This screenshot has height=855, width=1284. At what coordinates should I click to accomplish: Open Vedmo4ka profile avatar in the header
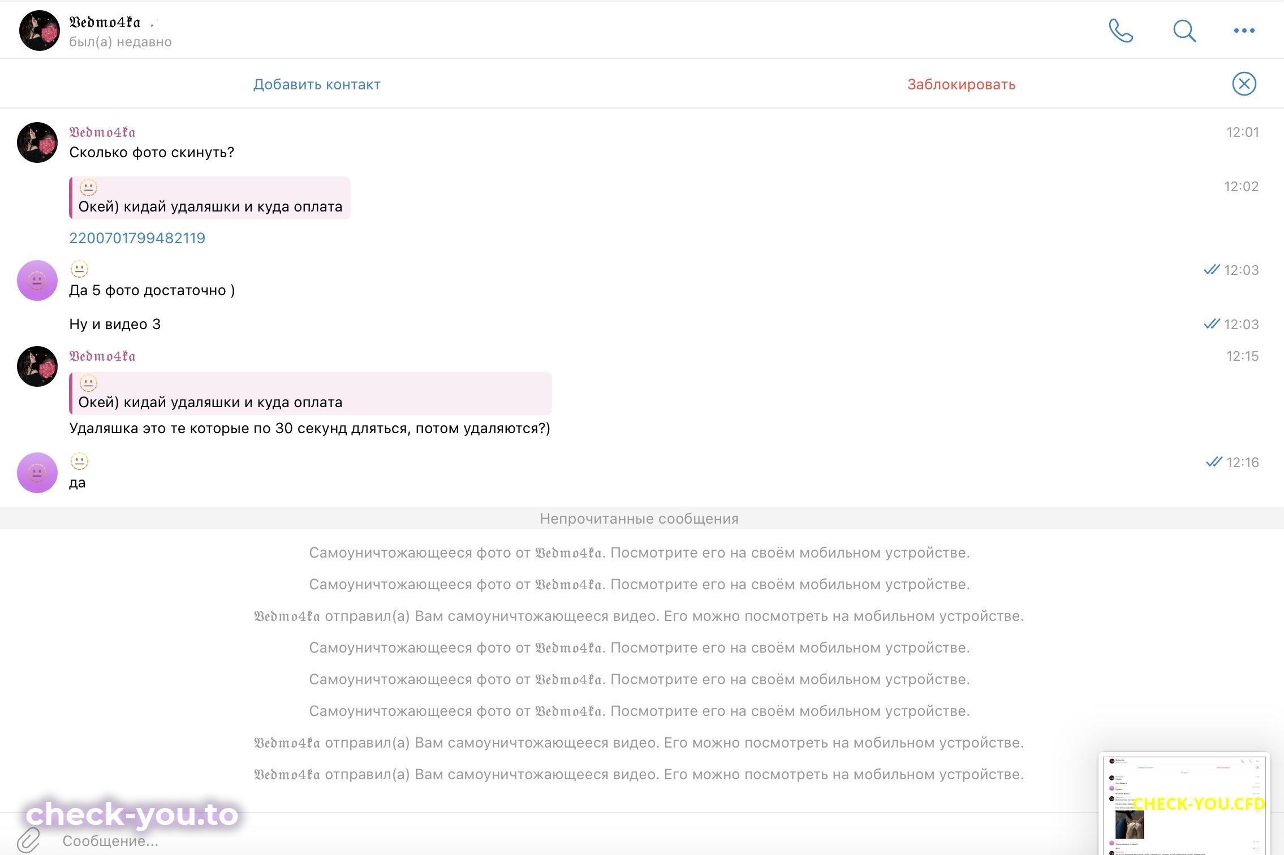39,31
